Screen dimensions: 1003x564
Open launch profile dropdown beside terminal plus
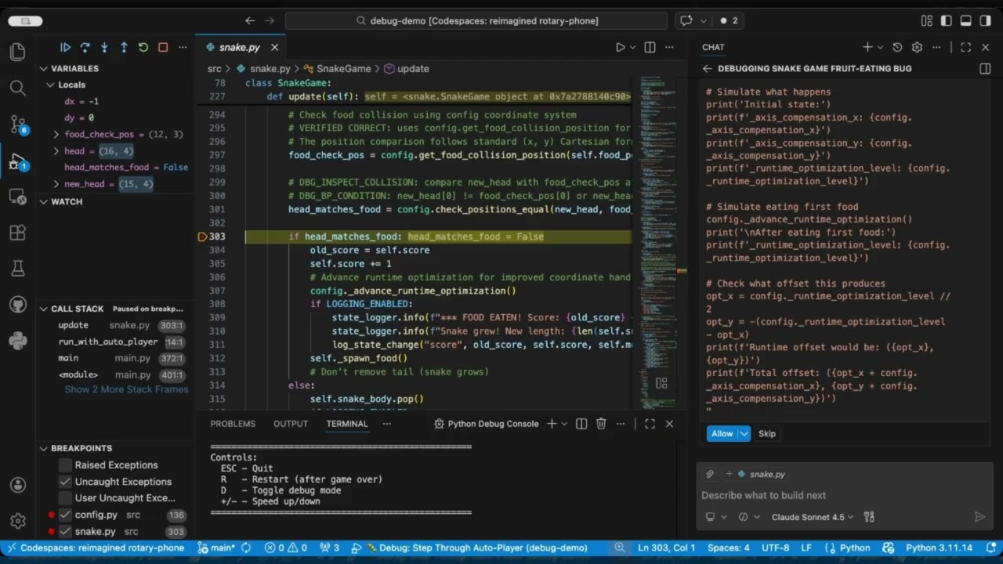[x=564, y=424]
